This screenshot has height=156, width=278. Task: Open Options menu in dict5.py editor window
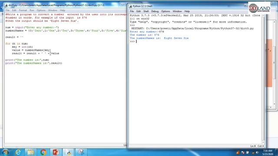[x=41, y=10]
